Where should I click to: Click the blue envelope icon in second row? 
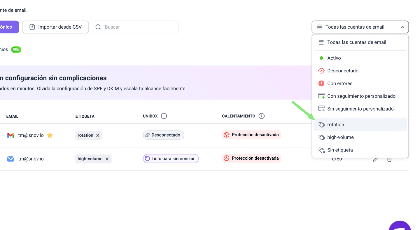pyautogui.click(x=10, y=159)
